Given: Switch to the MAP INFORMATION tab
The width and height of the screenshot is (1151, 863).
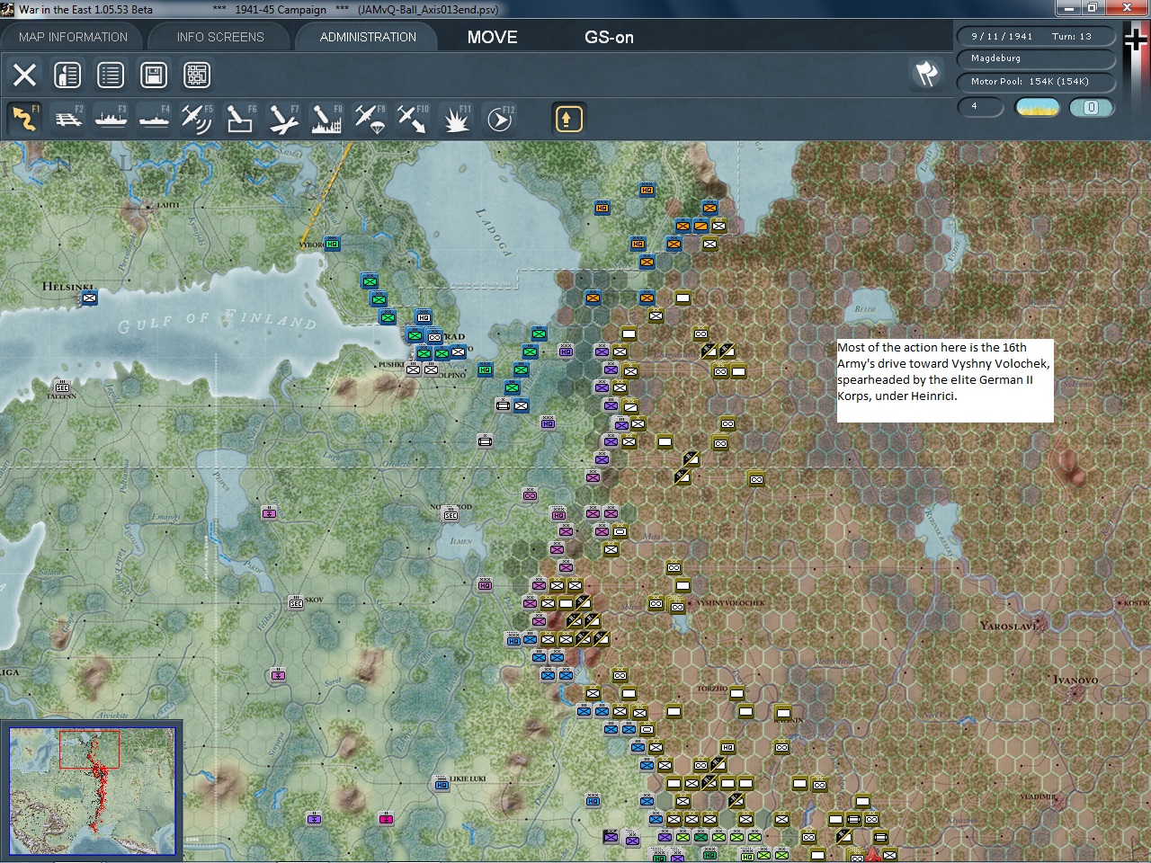Looking at the screenshot, I should click(73, 37).
